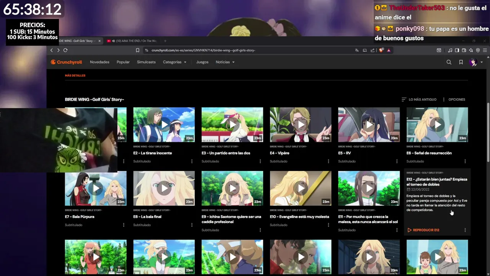
Task: Play the E10 Evangeline está muy molesta thumbnail
Action: point(301,188)
